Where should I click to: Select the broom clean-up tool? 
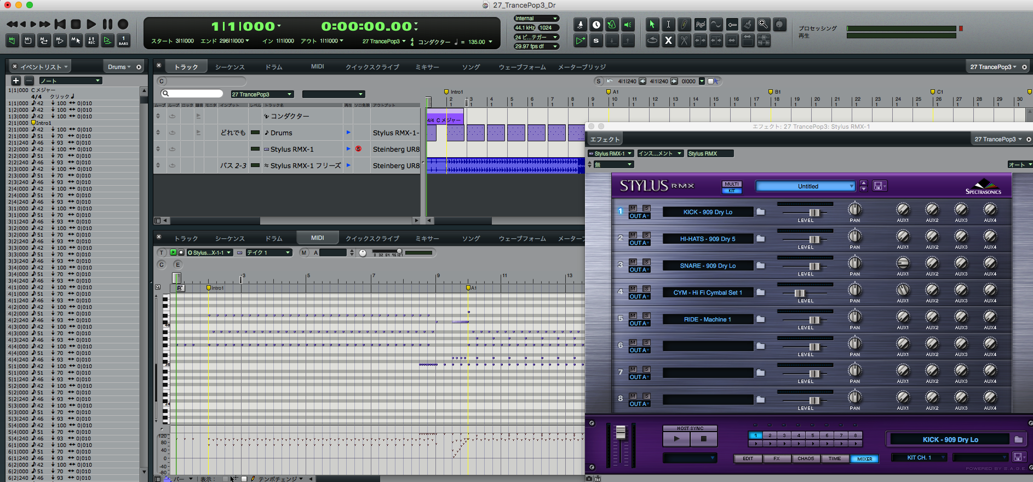[x=748, y=24]
